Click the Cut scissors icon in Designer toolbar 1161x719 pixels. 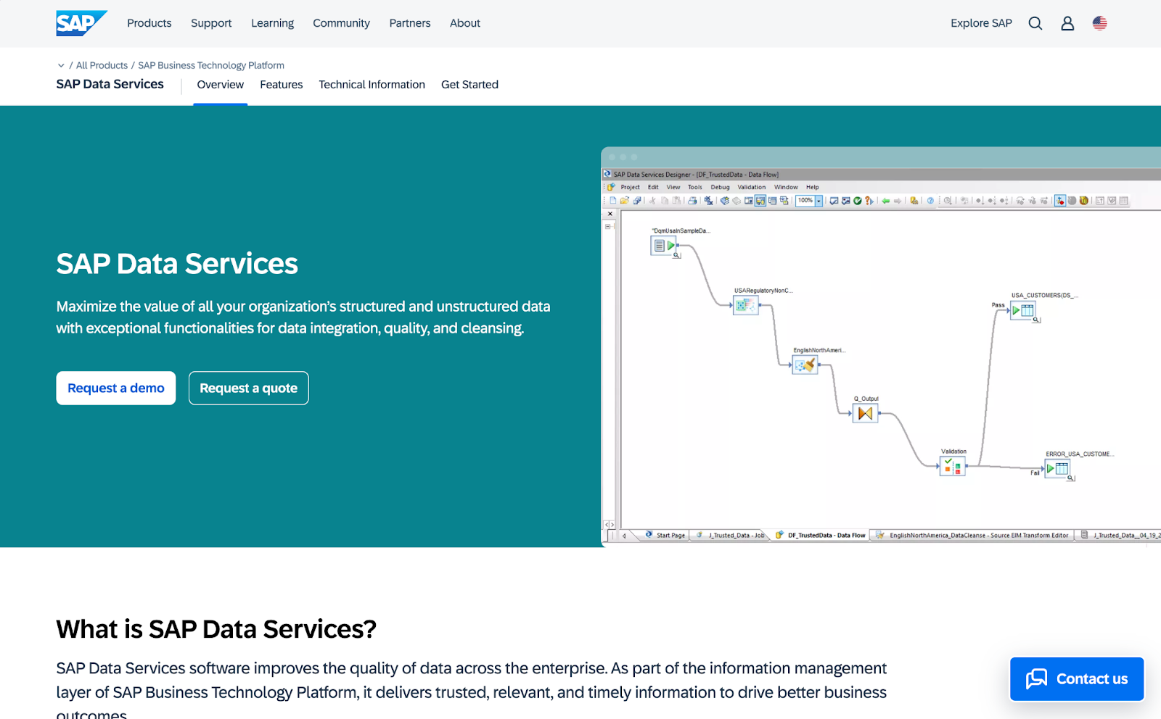(652, 201)
